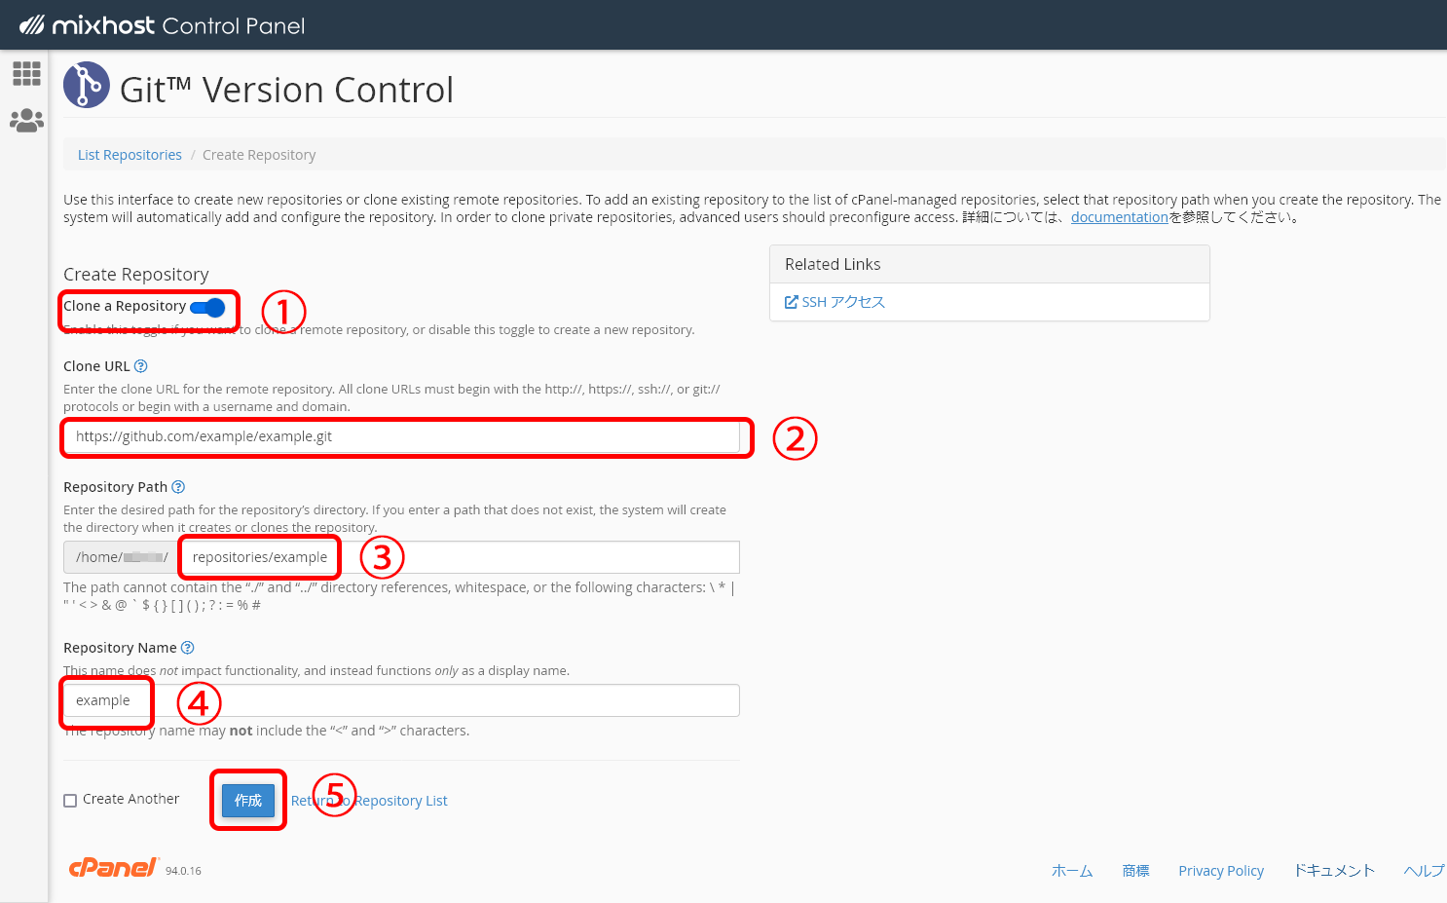Click the Repository Name help icon

[188, 648]
